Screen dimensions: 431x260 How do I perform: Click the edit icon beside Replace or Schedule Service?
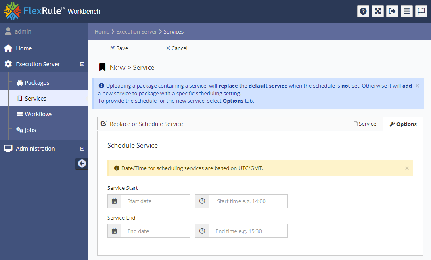[x=104, y=123]
